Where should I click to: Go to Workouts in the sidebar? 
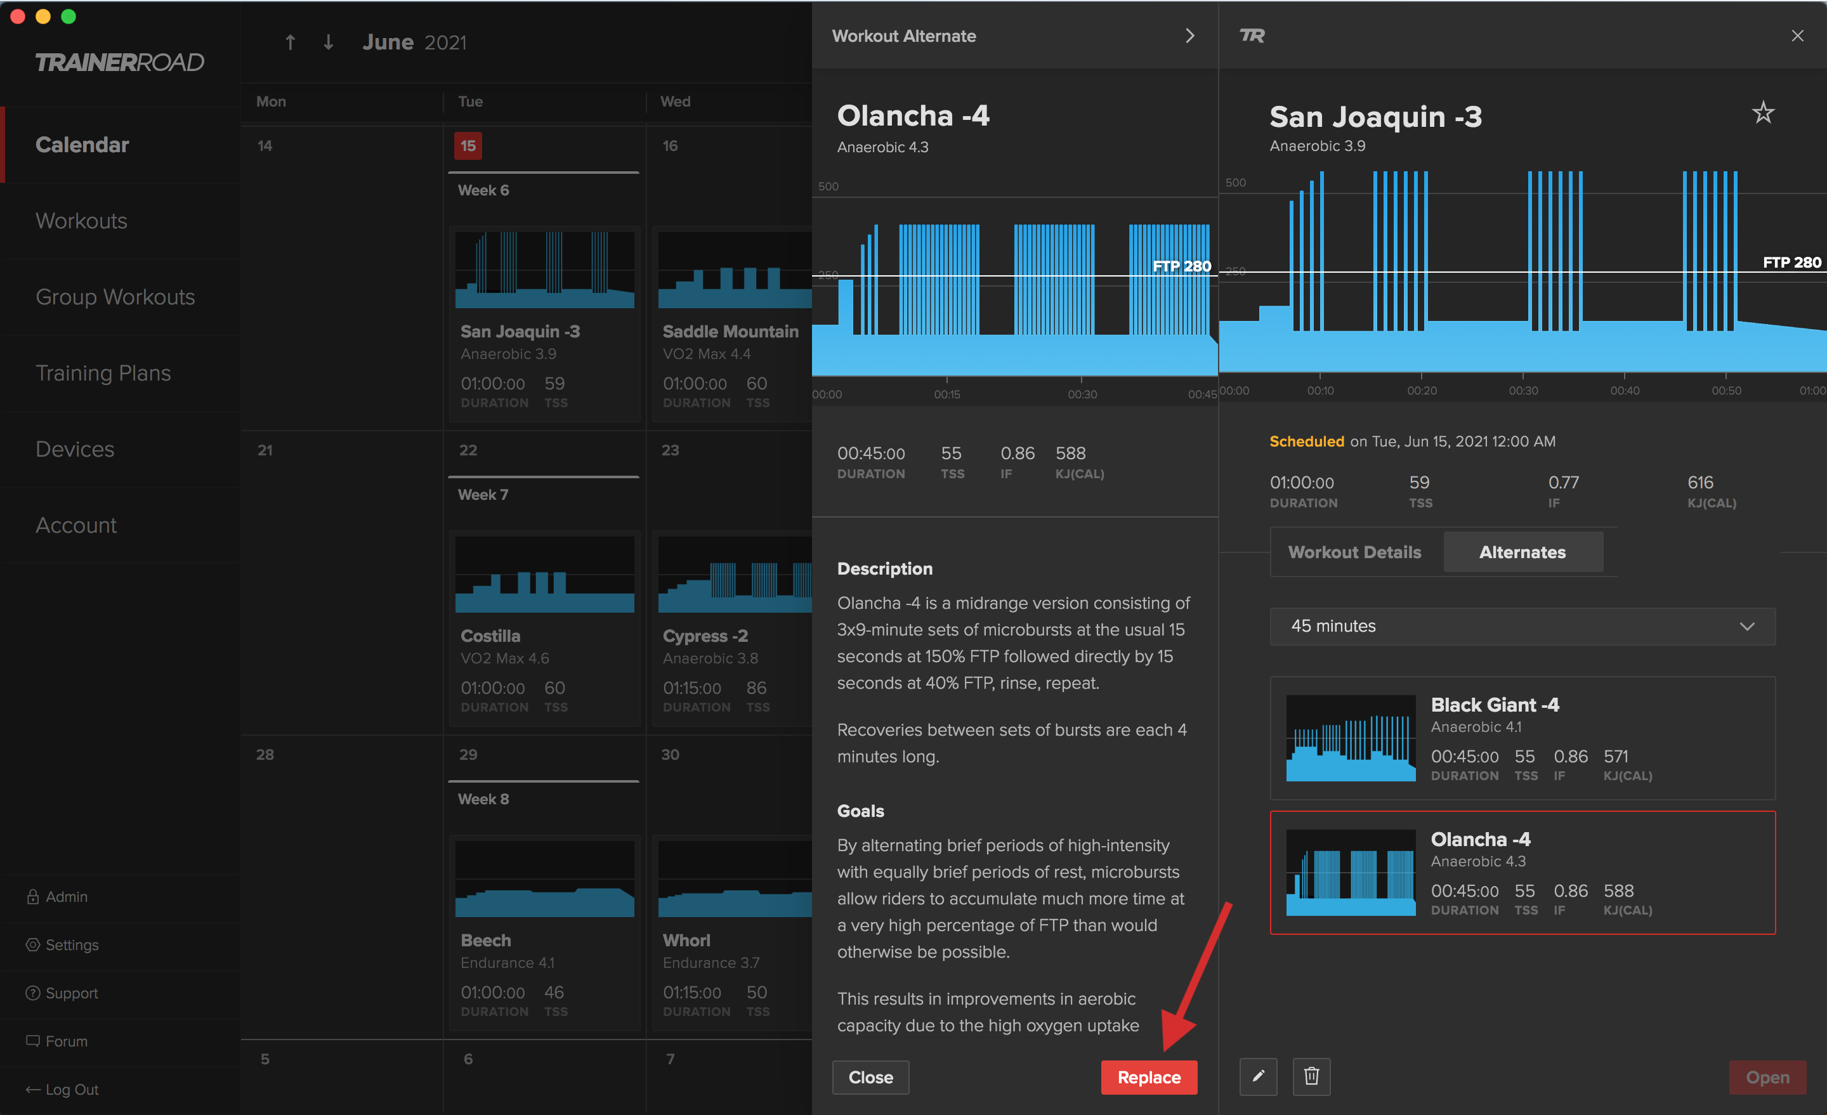82,221
